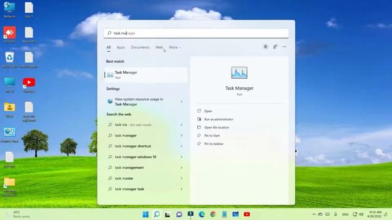This screenshot has height=220, width=392.
Task: Open the Mail app on taskbar
Action: [x=235, y=215]
